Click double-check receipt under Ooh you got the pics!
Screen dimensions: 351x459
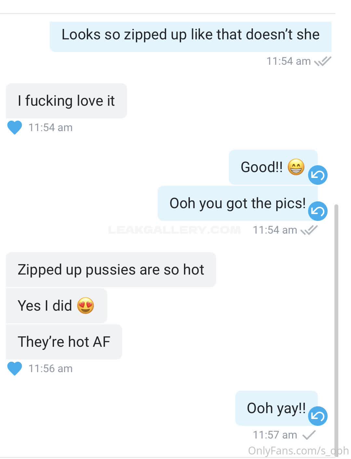309,230
